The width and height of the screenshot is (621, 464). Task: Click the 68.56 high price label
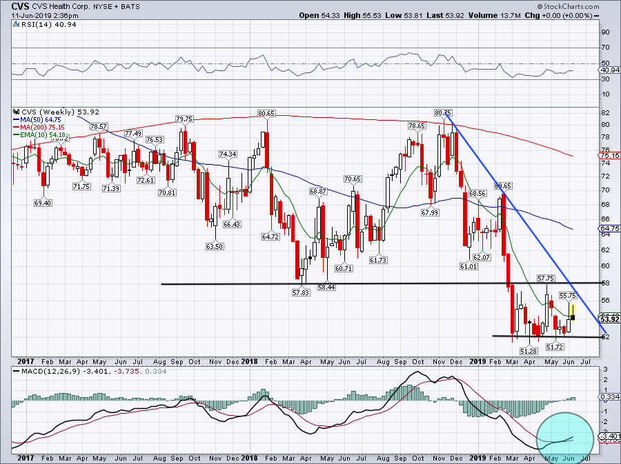[x=477, y=194]
